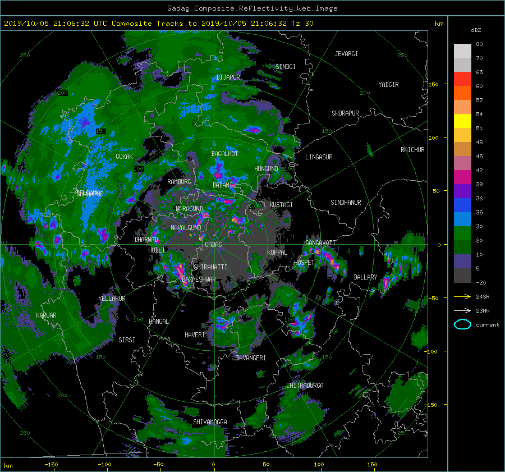Click the Gadag_Composite_Reflectivity_Web_Image title
Image resolution: width=505 pixels, height=472 pixels.
[x=252, y=8]
